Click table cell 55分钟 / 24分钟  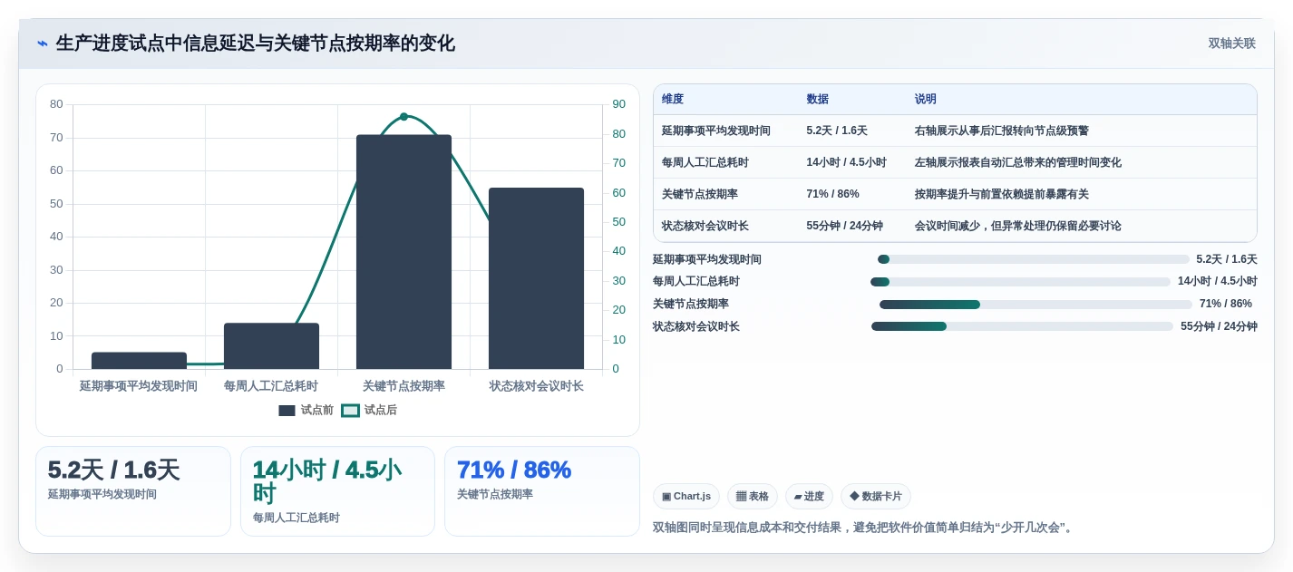point(844,227)
